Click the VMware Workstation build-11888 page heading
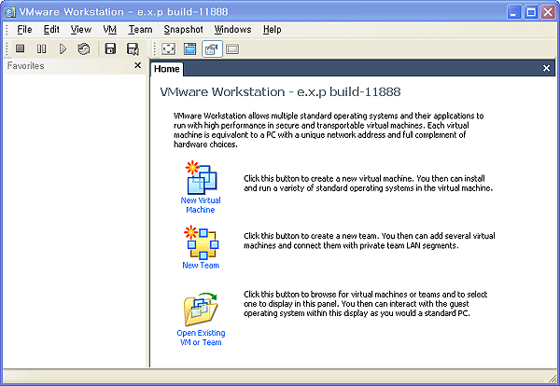 [x=280, y=92]
